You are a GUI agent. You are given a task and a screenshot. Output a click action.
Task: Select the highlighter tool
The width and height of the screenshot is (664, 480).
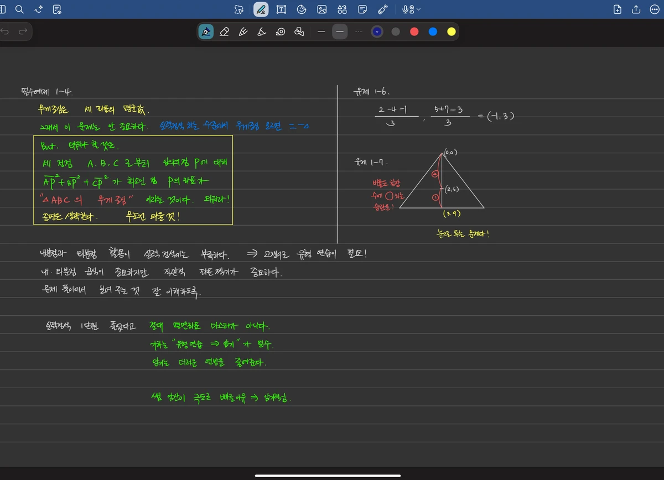point(262,32)
